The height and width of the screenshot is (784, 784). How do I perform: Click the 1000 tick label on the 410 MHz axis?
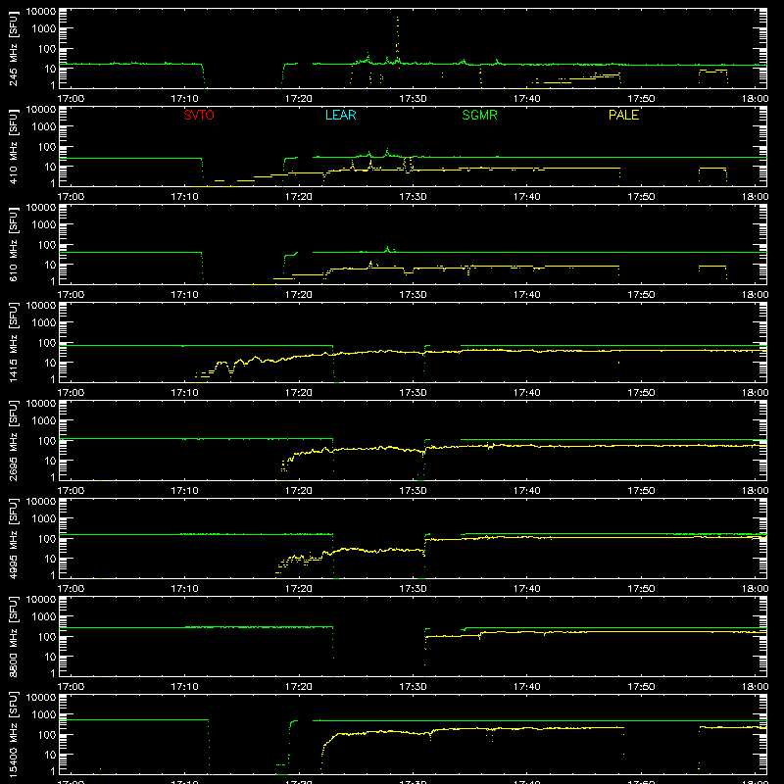pyautogui.click(x=44, y=127)
